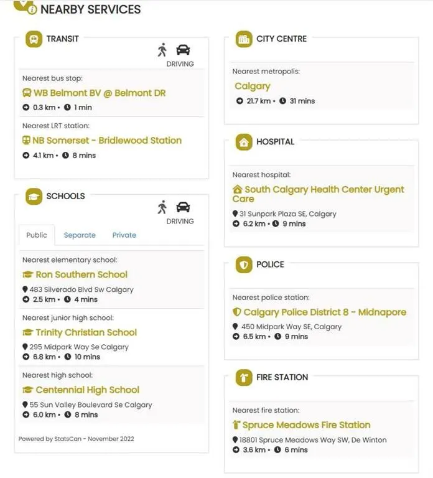Open the Private schools tab
This screenshot has height=478, width=433.
(124, 235)
